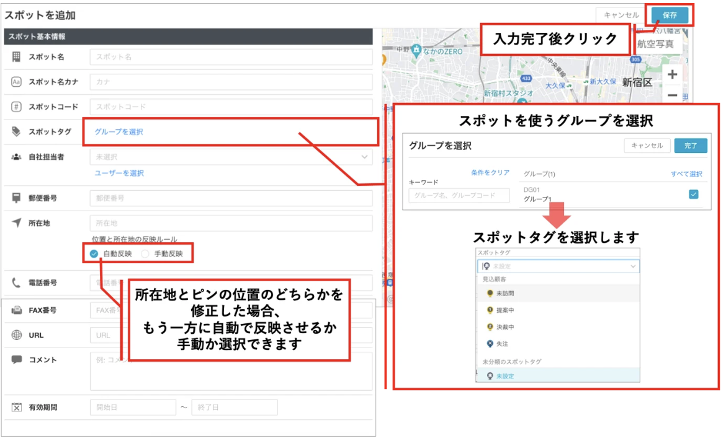
Task: Click the 保存 button
Action: click(x=670, y=15)
